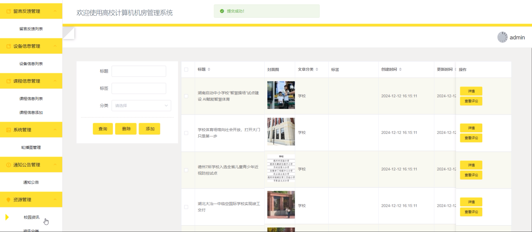Click the 删除 button
Viewport: 532px width, 232px height.
pyautogui.click(x=126, y=129)
